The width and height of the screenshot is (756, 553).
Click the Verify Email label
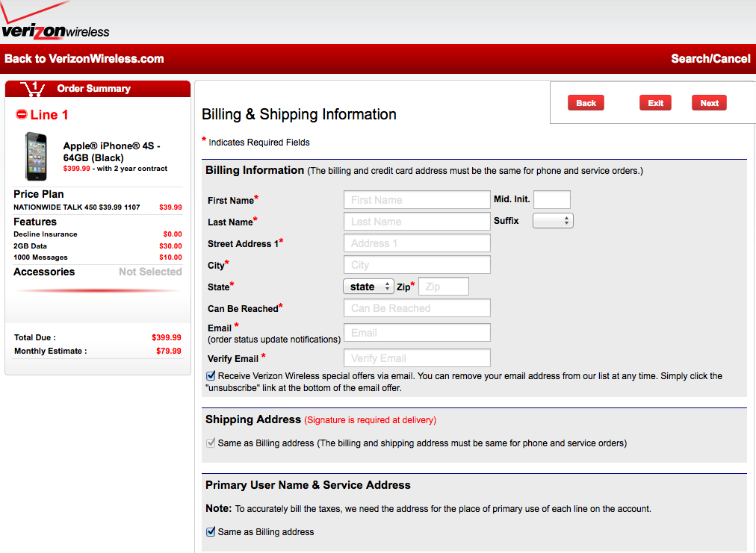(x=233, y=359)
